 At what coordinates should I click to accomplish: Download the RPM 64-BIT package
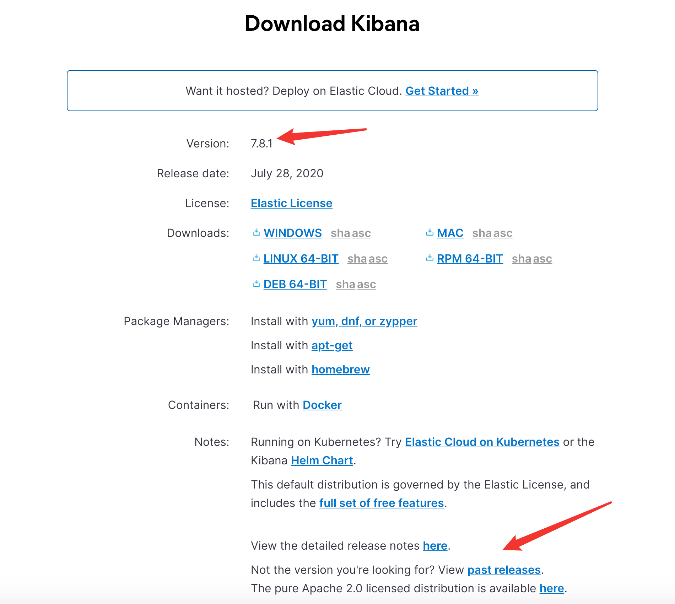470,259
